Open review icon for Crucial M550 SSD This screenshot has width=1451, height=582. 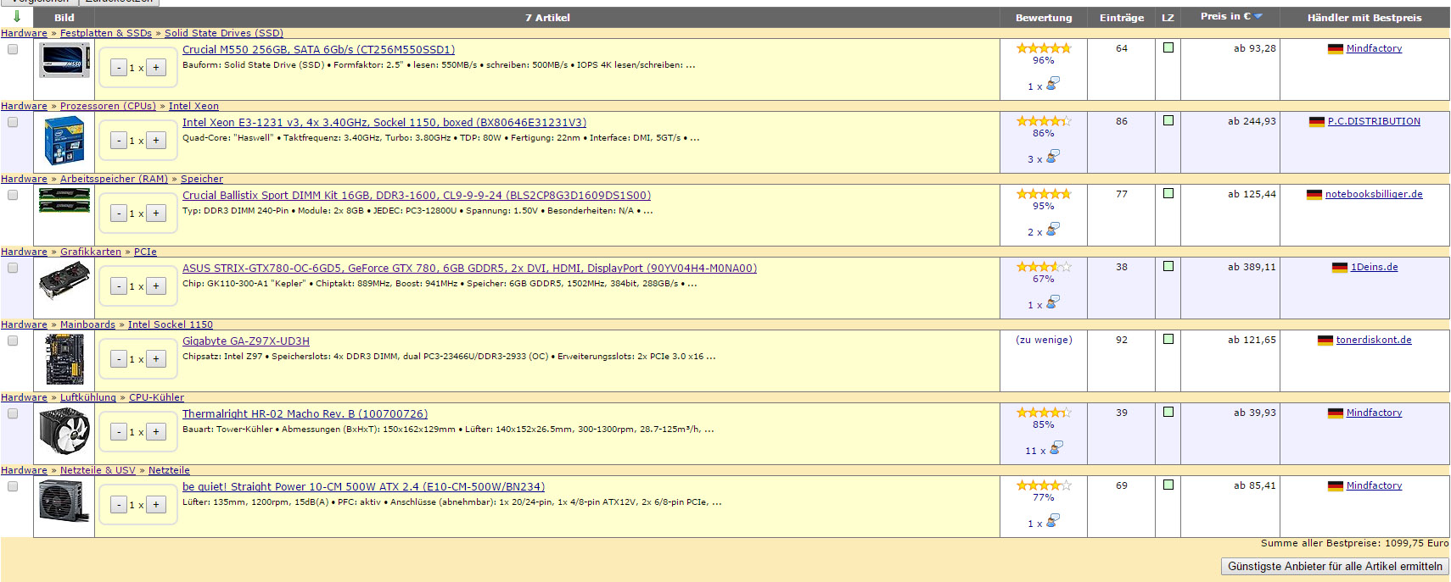click(1053, 84)
